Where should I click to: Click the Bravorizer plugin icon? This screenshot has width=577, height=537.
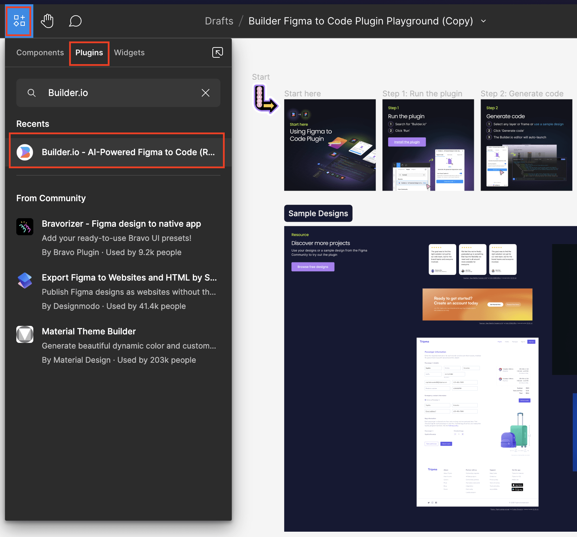coord(25,227)
